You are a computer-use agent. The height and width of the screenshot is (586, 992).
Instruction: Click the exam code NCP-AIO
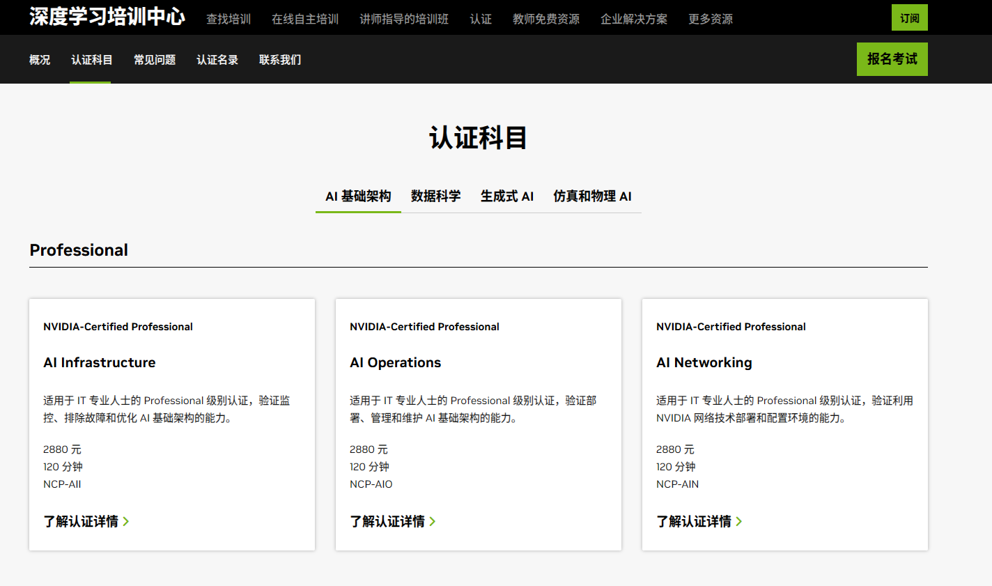[x=371, y=484]
